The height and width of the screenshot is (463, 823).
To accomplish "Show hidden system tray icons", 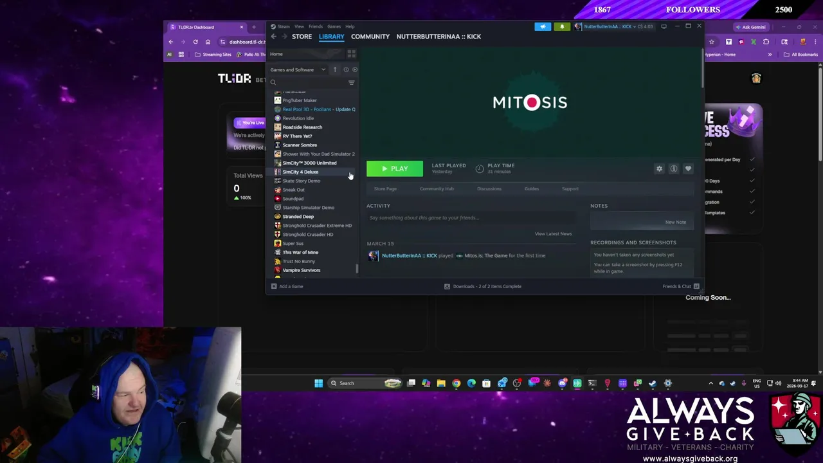I will point(710,383).
